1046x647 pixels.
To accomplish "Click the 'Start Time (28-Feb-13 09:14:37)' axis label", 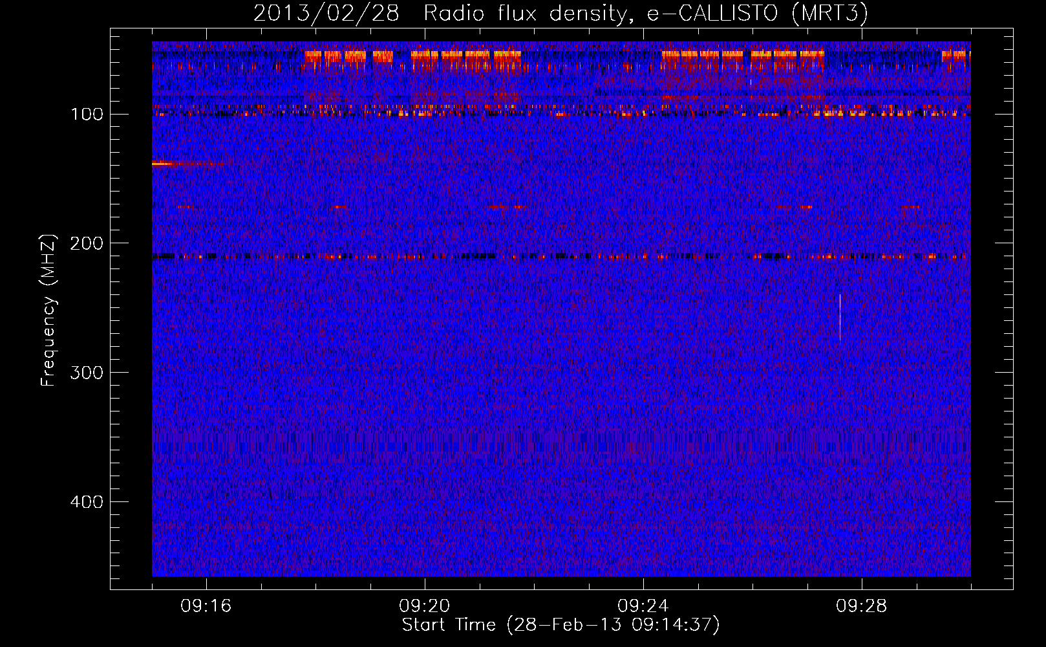I will [x=560, y=625].
